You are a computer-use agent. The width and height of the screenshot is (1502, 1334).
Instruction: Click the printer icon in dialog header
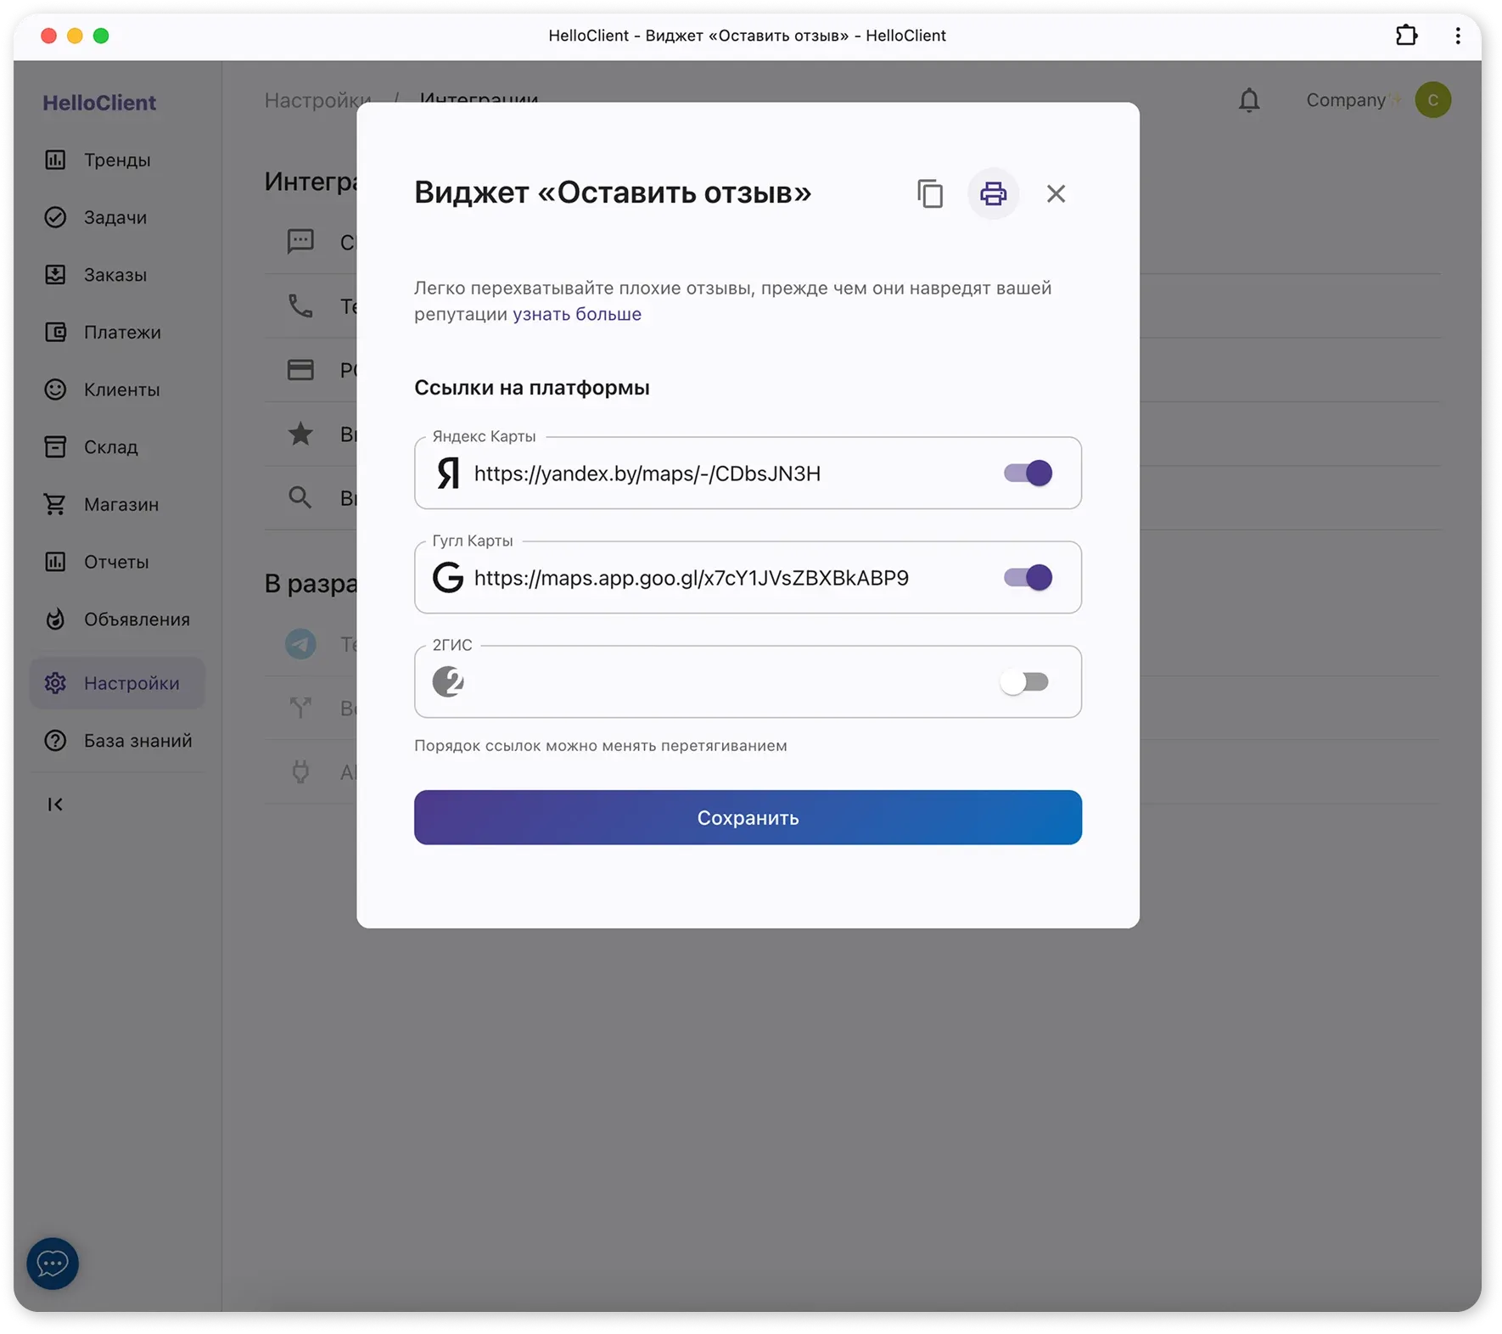(993, 193)
